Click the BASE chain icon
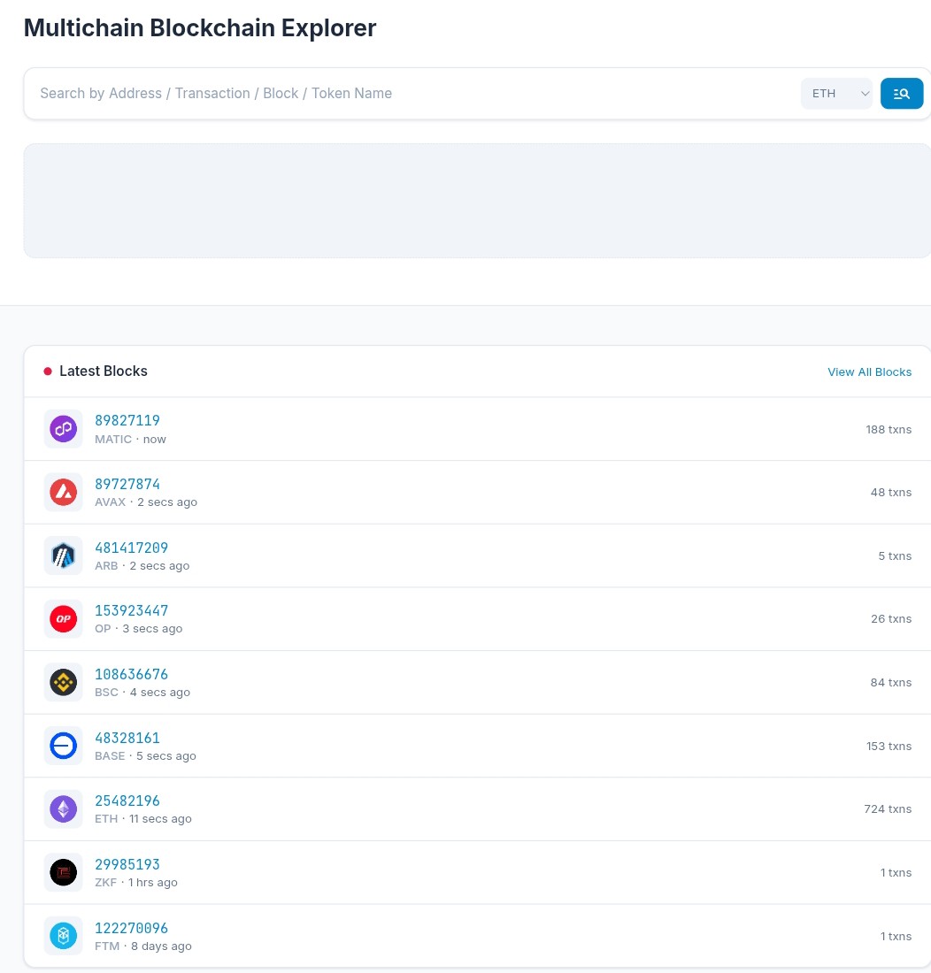Viewport: 931px width, 973px height. [x=64, y=746]
